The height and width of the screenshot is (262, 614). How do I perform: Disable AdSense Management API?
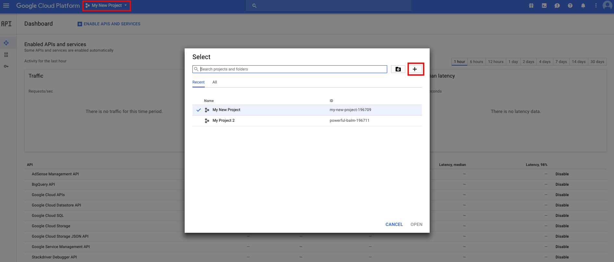click(562, 174)
